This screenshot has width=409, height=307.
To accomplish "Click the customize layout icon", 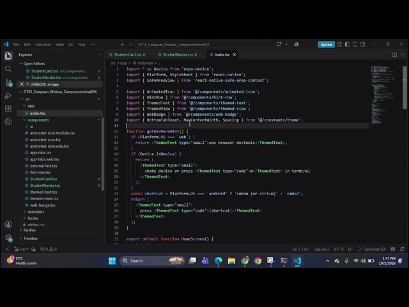I will click(x=339, y=44).
